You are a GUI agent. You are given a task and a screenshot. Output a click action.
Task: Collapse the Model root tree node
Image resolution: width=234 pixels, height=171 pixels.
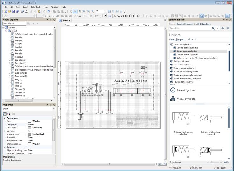pos(3,28)
